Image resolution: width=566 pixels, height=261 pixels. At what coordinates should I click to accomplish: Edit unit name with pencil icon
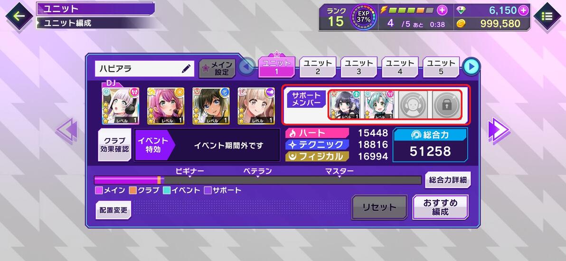click(186, 69)
